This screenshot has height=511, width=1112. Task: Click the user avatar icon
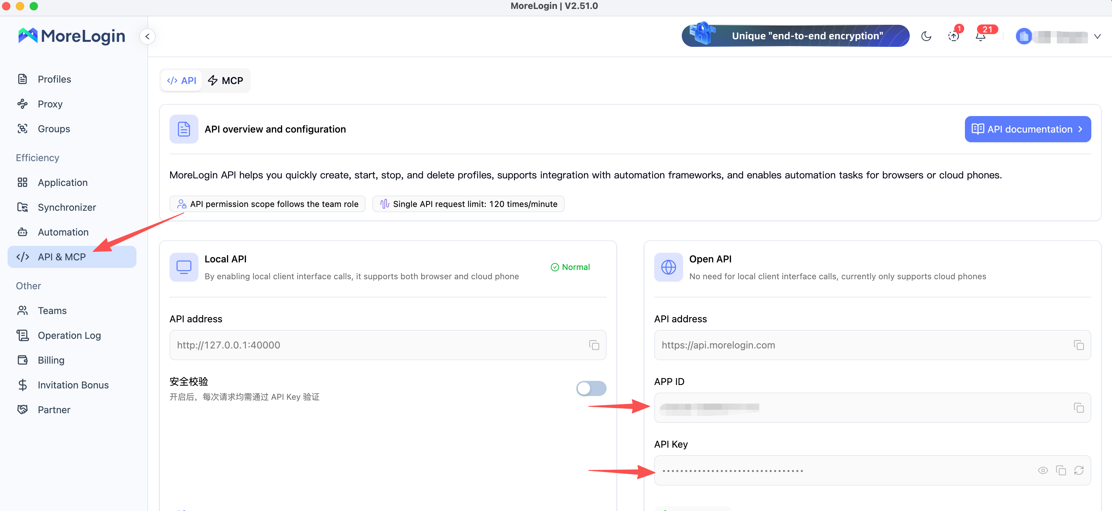tap(1023, 36)
